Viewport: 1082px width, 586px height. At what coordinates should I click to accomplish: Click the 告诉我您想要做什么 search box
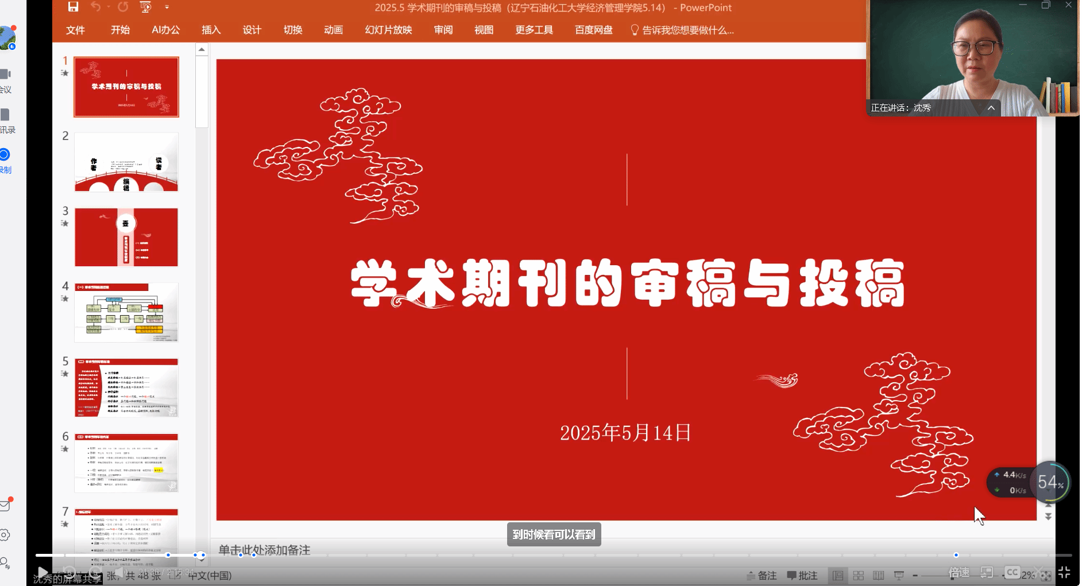687,30
